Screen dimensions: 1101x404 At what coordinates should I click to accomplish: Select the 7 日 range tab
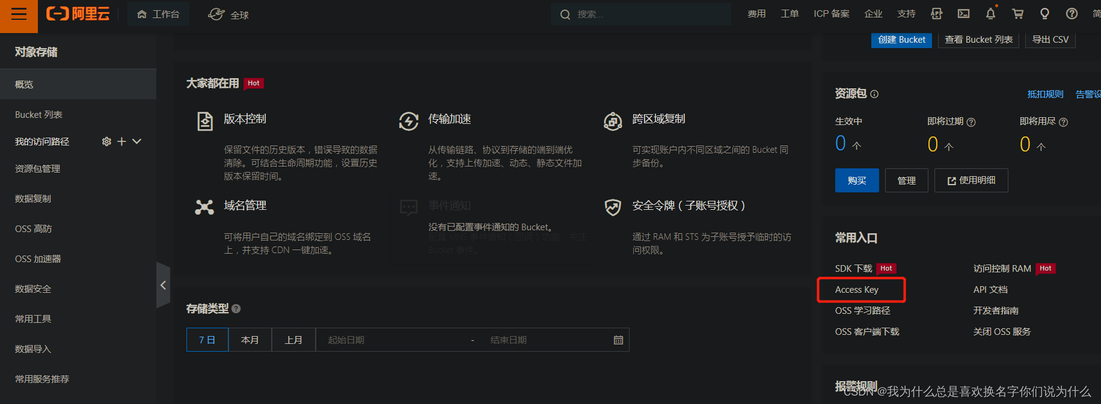point(207,340)
